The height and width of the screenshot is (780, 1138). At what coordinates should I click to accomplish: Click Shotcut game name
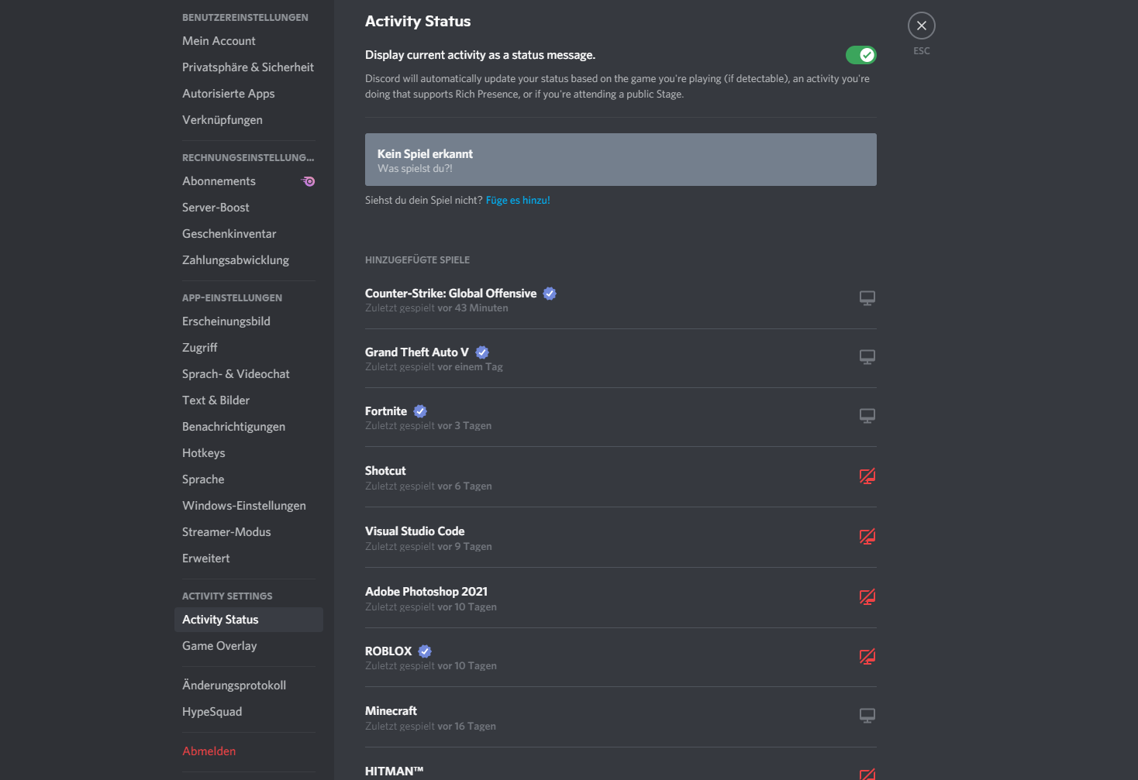[x=385, y=471]
